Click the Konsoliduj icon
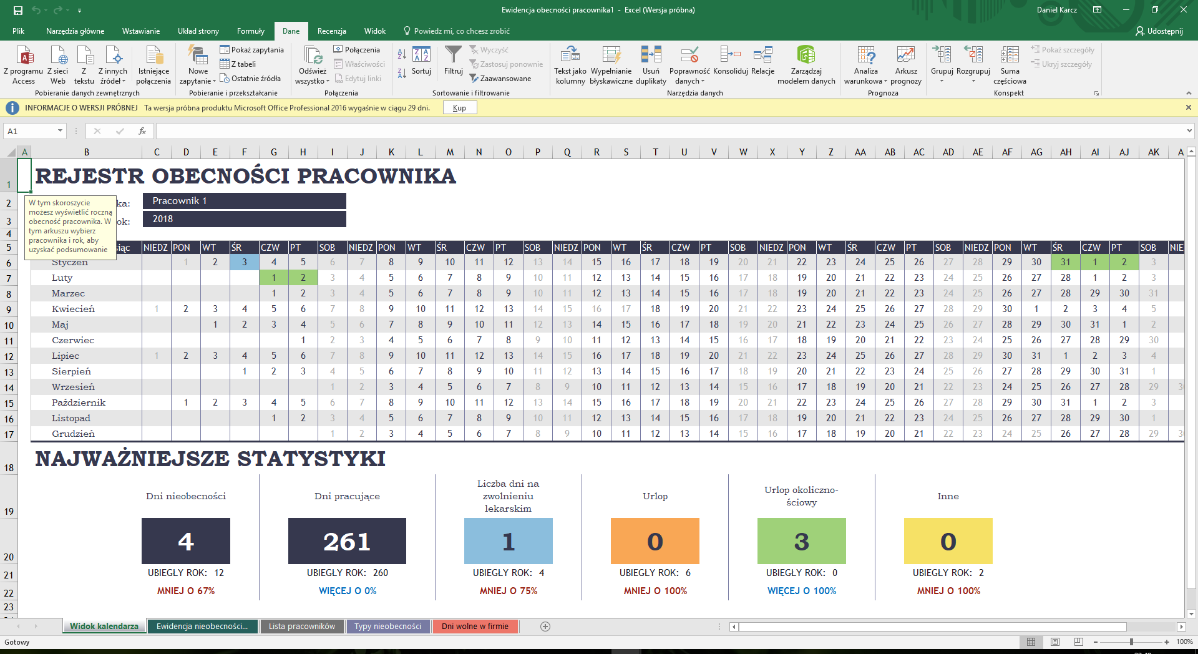The image size is (1198, 654). pos(730,56)
